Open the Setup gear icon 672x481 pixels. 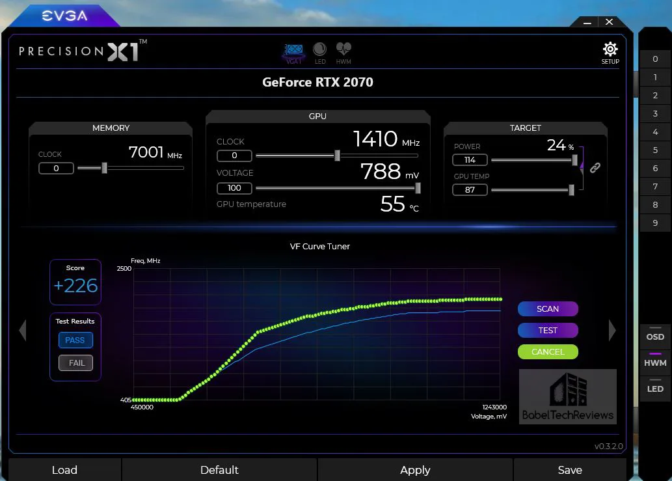tap(610, 53)
